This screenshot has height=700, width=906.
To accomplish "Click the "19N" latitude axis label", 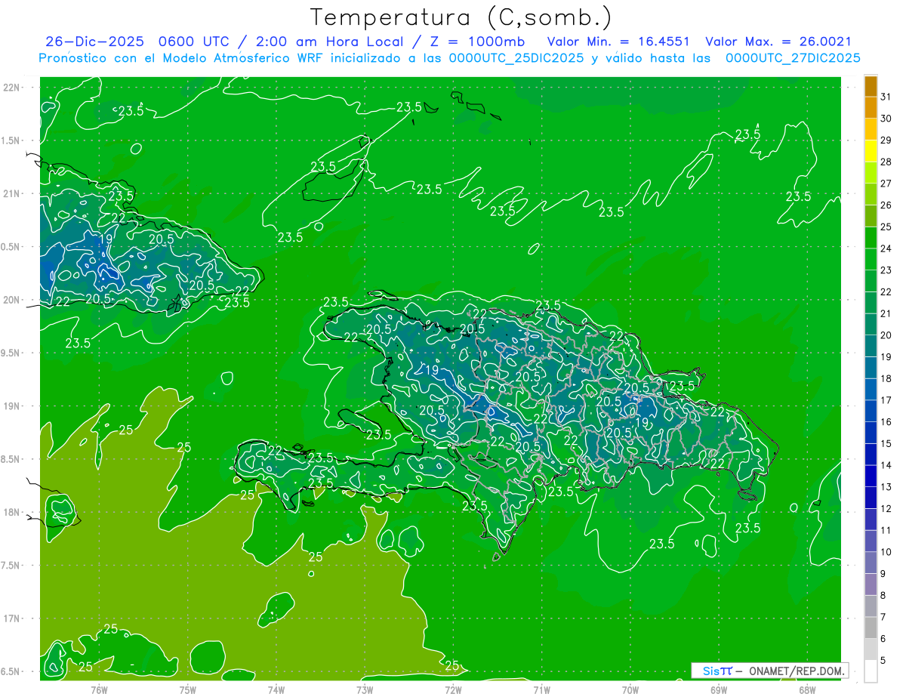I will click(x=13, y=406).
